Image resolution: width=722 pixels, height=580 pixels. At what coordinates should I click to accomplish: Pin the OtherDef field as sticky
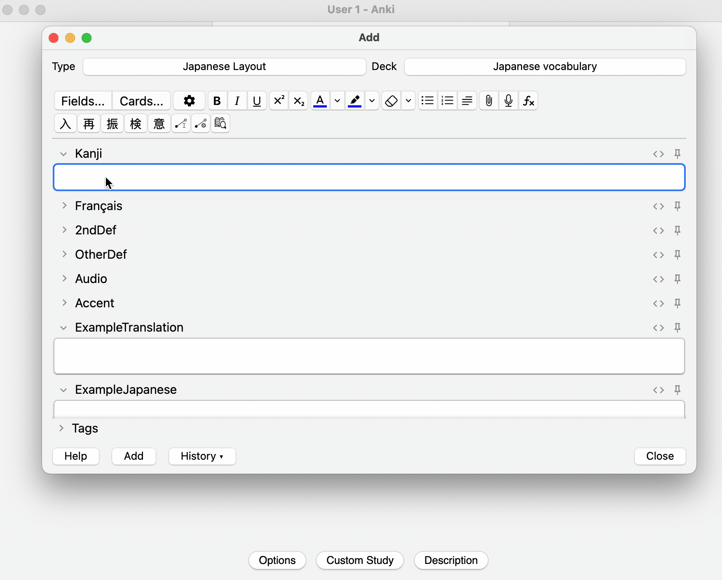(x=677, y=255)
